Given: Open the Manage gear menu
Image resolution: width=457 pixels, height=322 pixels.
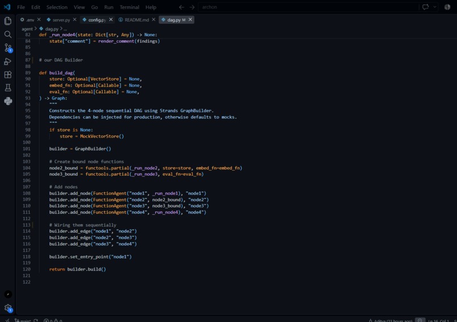Looking at the screenshot, I should click(x=8, y=308).
